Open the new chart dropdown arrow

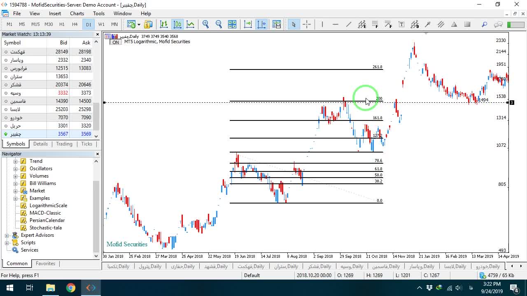pos(139,24)
